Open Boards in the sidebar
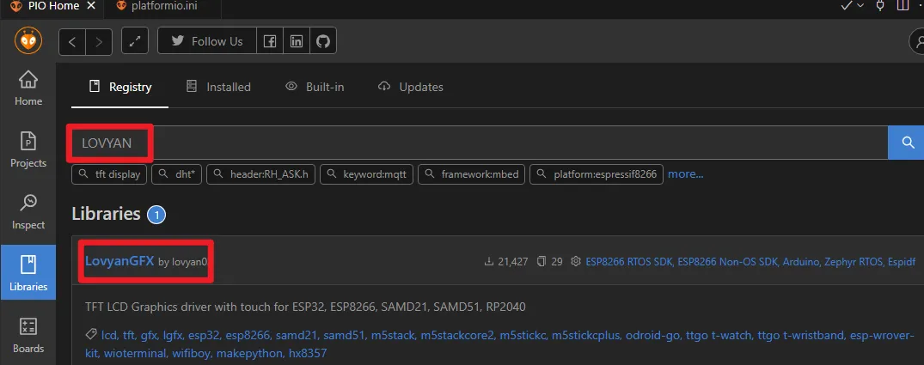 [x=28, y=335]
